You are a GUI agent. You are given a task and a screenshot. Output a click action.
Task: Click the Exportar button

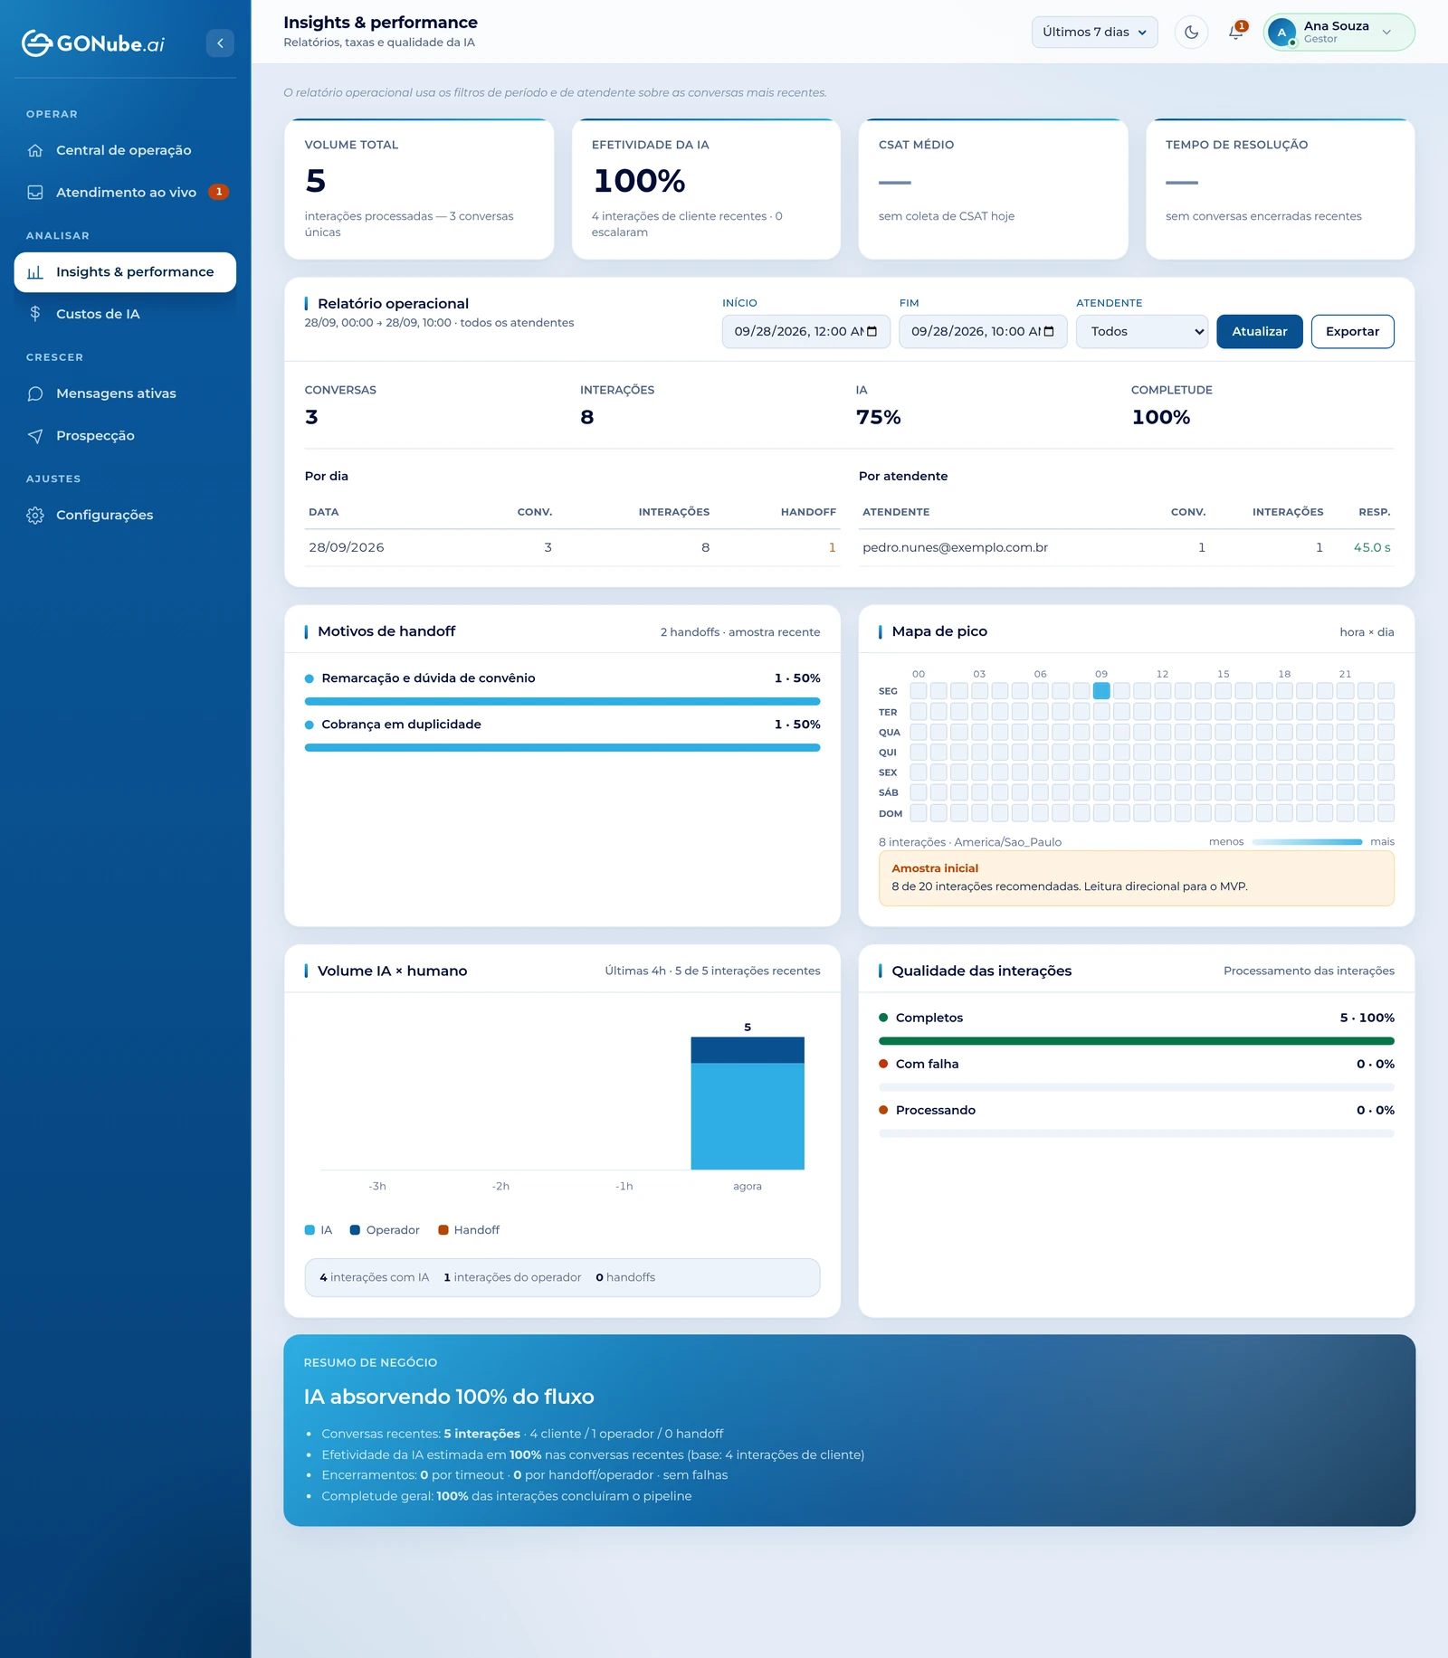(1352, 332)
